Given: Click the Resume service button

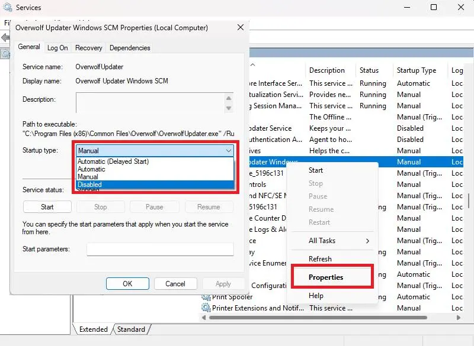Looking at the screenshot, I should [x=209, y=207].
